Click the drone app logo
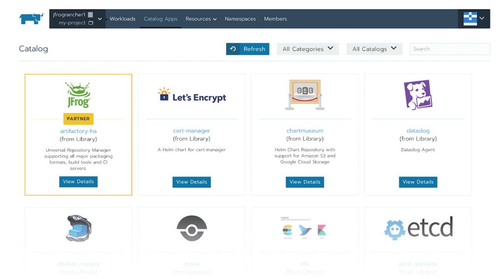The image size is (504, 279). 191,228
